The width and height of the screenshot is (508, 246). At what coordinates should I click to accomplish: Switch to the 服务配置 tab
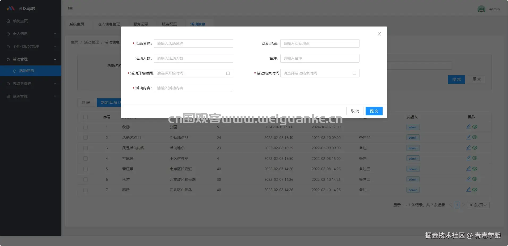click(169, 24)
